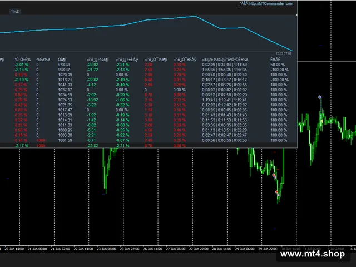Select the balance value 1003.38
The width and height of the screenshot is (356, 267).
point(65,135)
